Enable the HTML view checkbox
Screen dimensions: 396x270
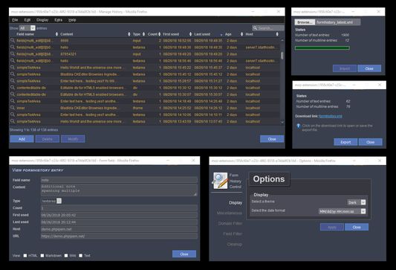point(25,256)
